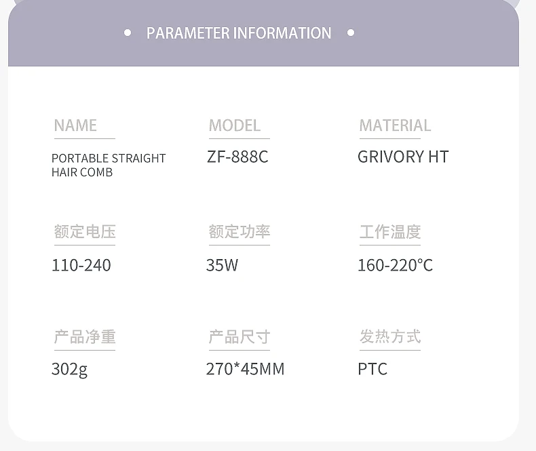This screenshot has width=536, height=451.
Task: Click the GRIVORY HT material value
Action: [x=403, y=157]
